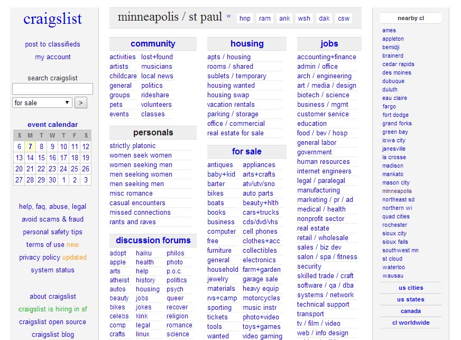Browse 'antiques' for sale
Image resolution: width=461 pixels, height=340 pixels.
(220, 164)
